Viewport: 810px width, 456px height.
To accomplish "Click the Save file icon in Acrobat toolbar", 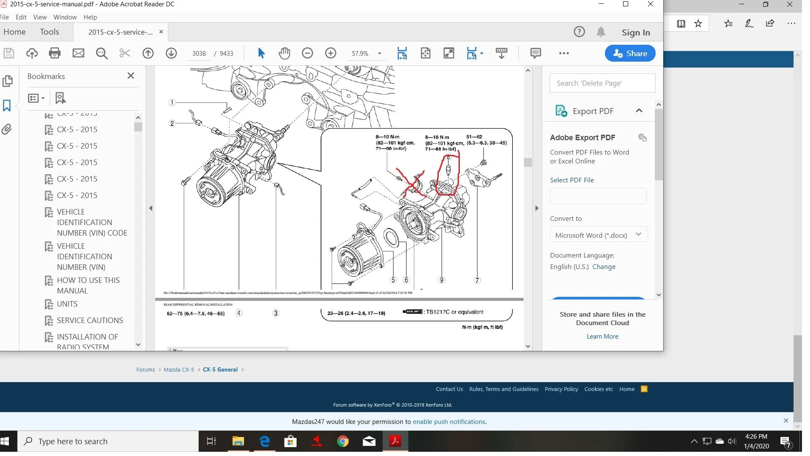I will click(x=9, y=53).
